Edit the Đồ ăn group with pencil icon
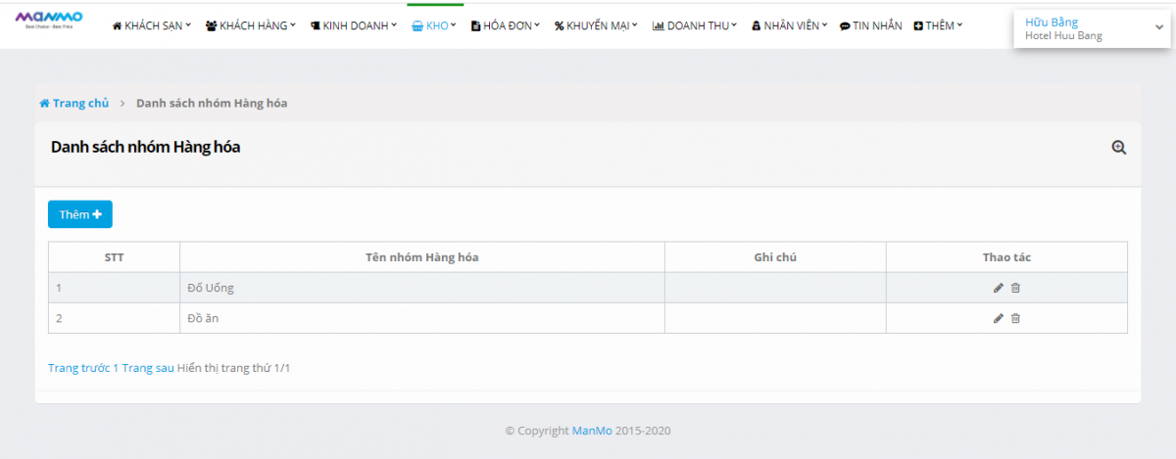This screenshot has height=459, width=1176. coord(998,318)
